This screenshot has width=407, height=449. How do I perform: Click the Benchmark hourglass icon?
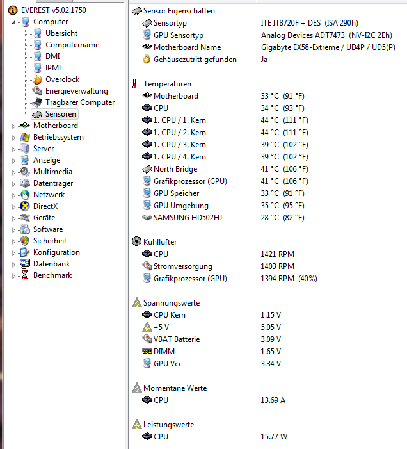[25, 275]
